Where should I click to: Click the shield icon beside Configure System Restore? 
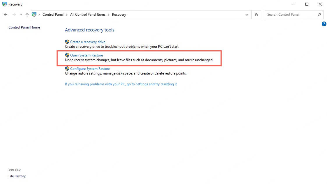tap(67, 69)
